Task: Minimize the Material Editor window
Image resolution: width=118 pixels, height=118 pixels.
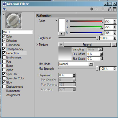Action: [106, 4]
